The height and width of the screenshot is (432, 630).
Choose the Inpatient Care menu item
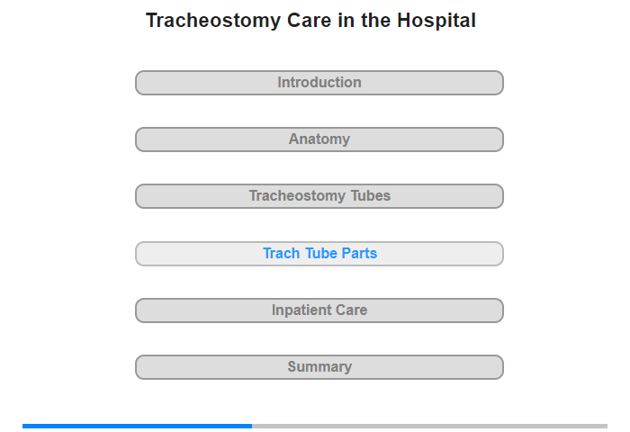point(319,310)
